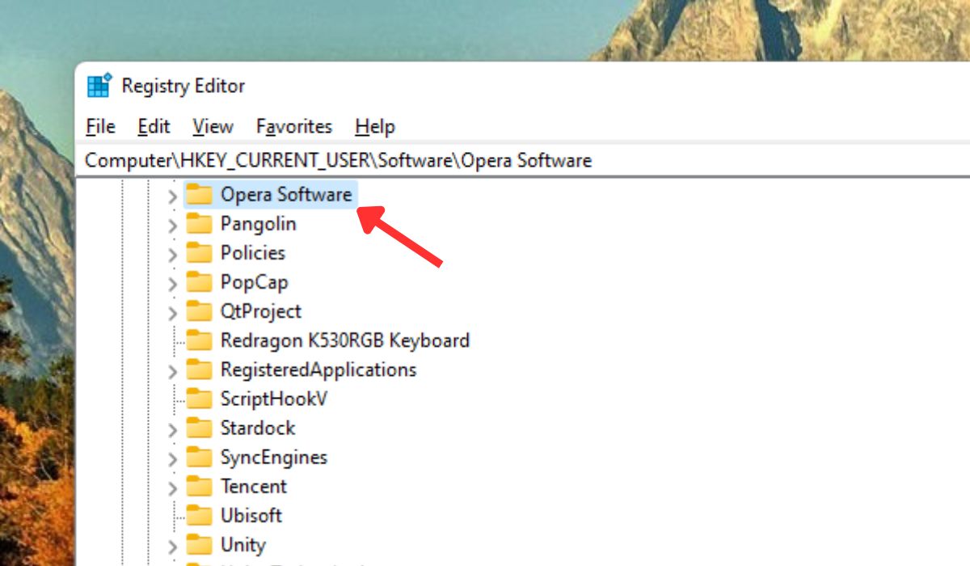
Task: Click the PopCap folder icon
Action: tap(199, 281)
